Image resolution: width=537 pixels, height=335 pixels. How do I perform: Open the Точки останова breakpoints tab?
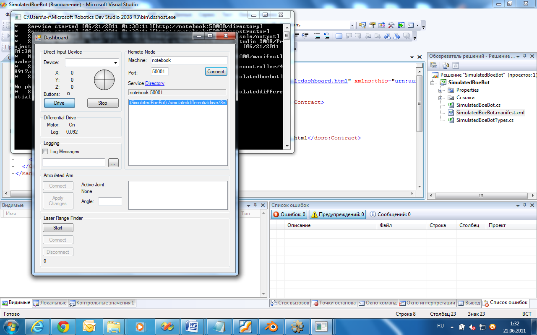click(334, 303)
